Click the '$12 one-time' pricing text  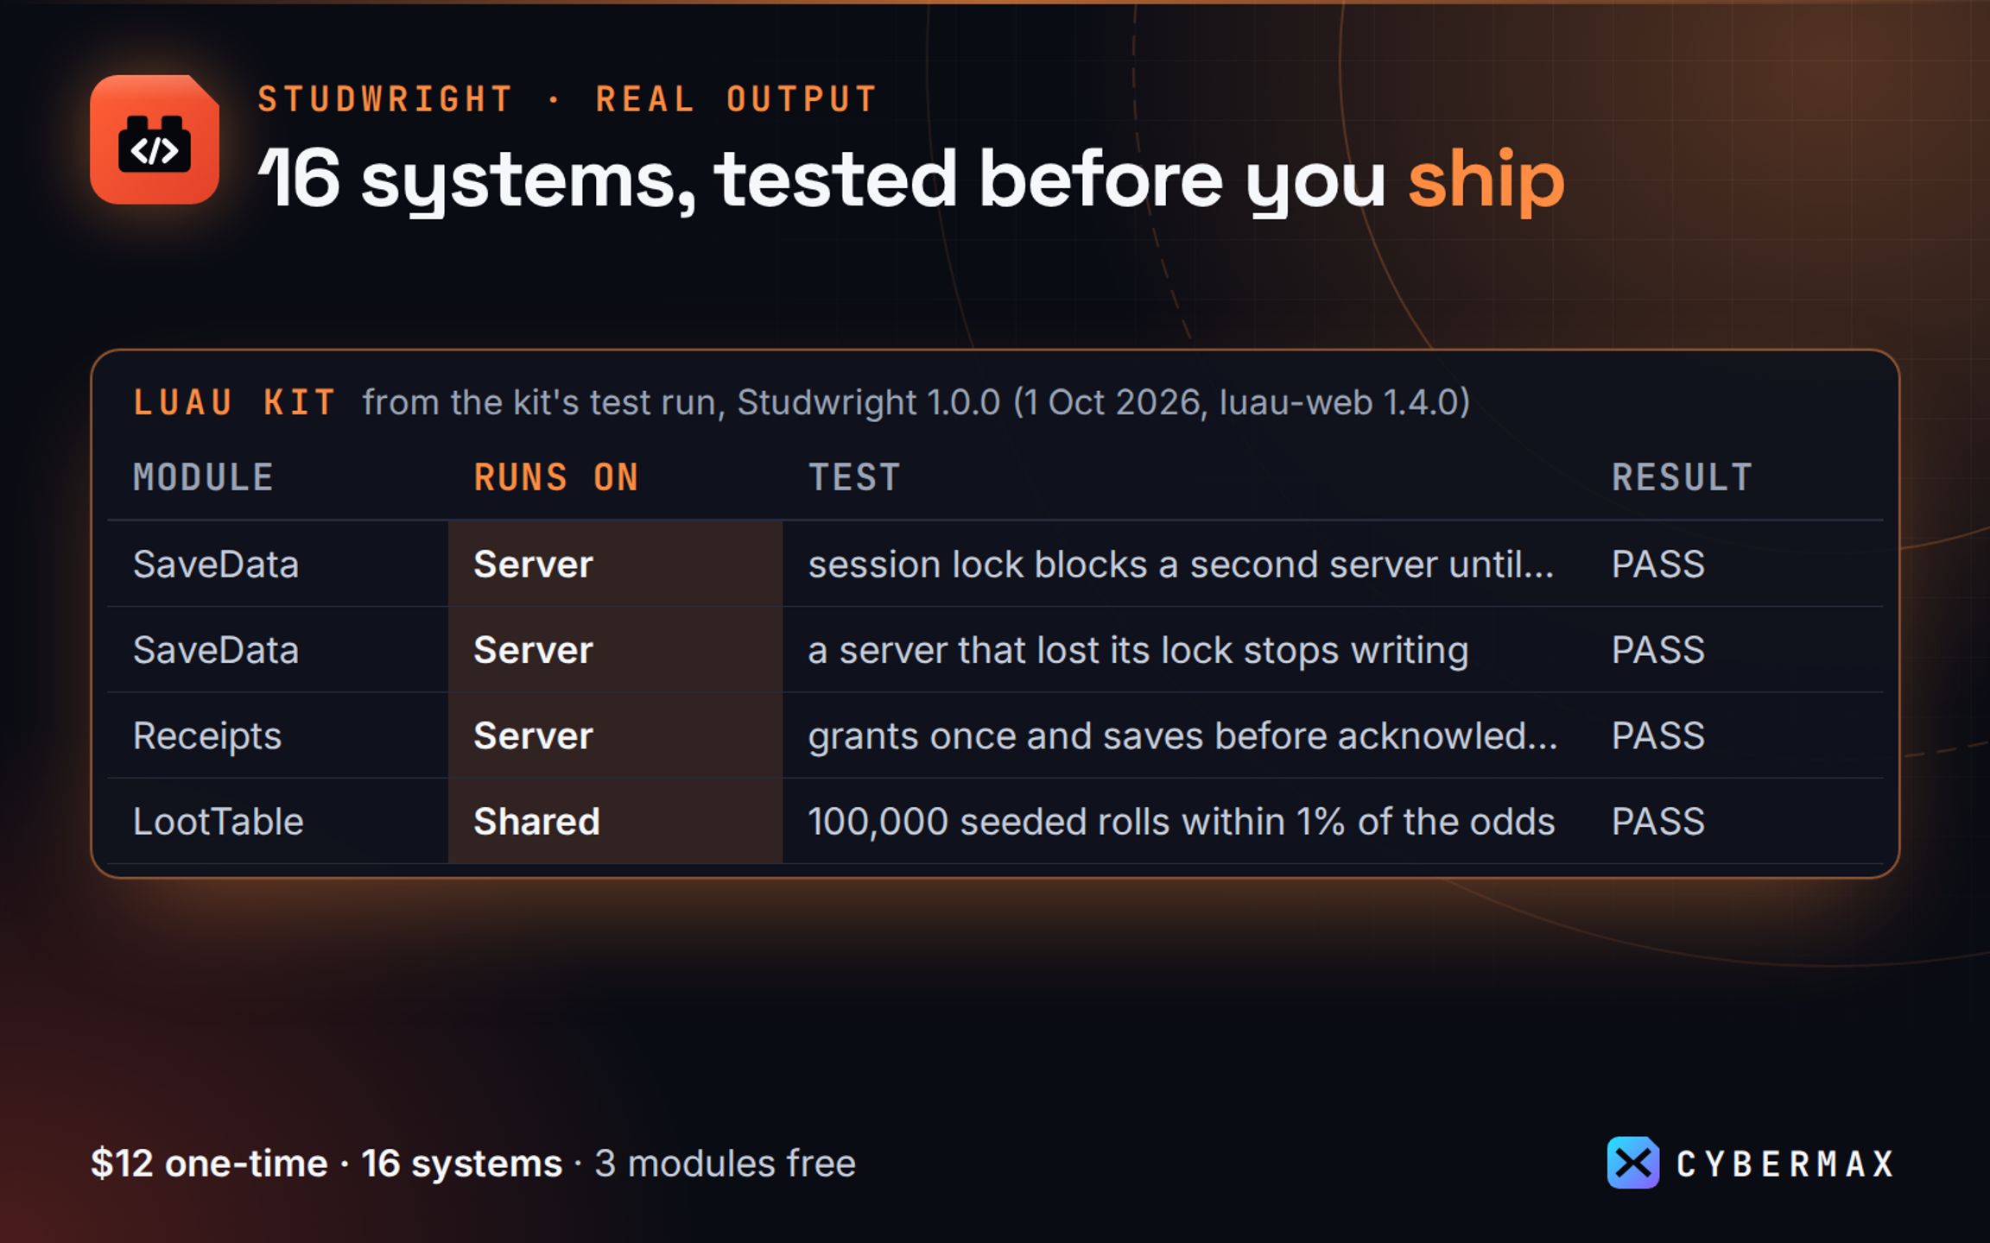click(x=209, y=1163)
